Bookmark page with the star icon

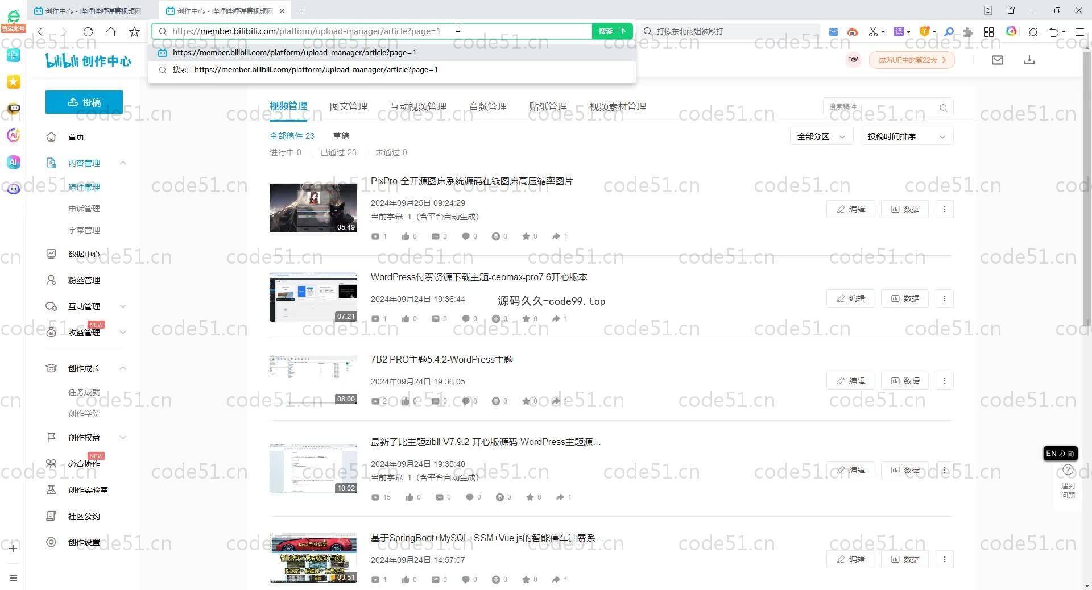(x=134, y=32)
